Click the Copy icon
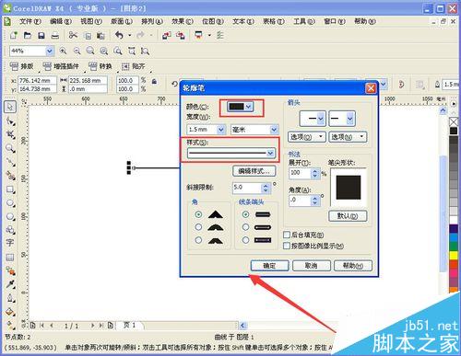Screen dimensions: 461x356 88,36
